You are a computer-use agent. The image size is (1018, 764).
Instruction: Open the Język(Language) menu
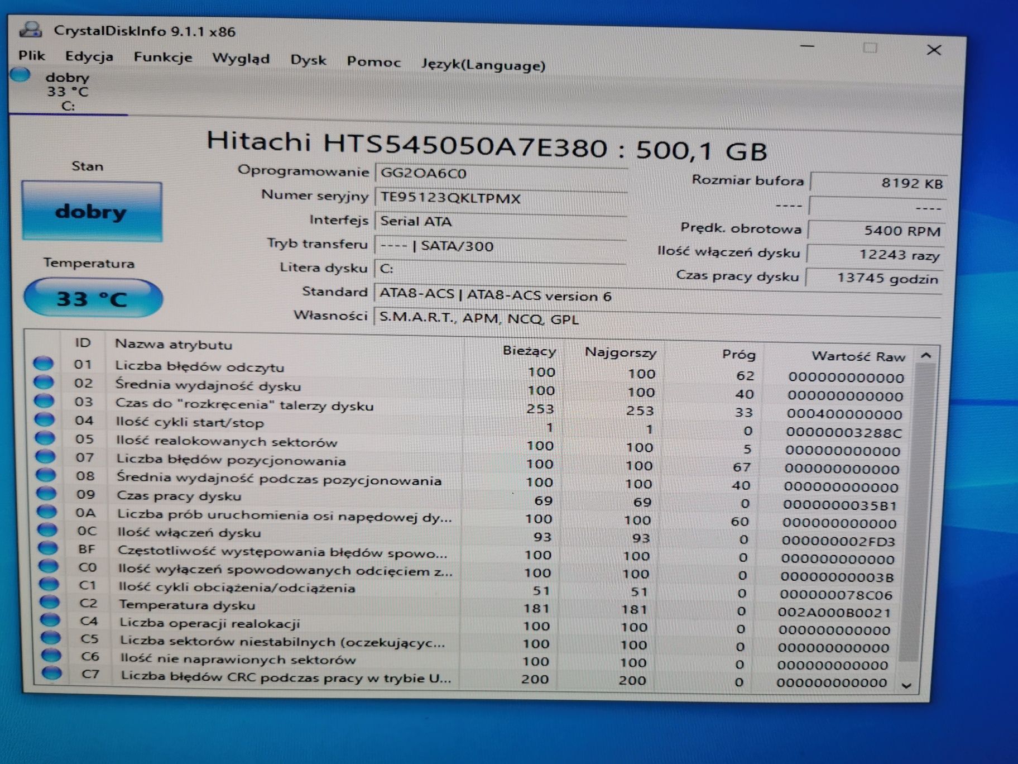[x=483, y=65]
